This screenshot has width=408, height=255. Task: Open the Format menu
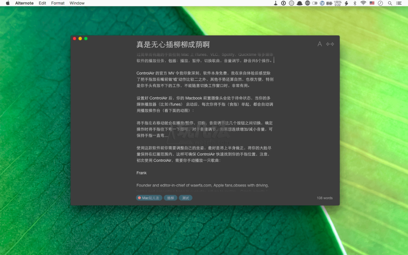[58, 3]
